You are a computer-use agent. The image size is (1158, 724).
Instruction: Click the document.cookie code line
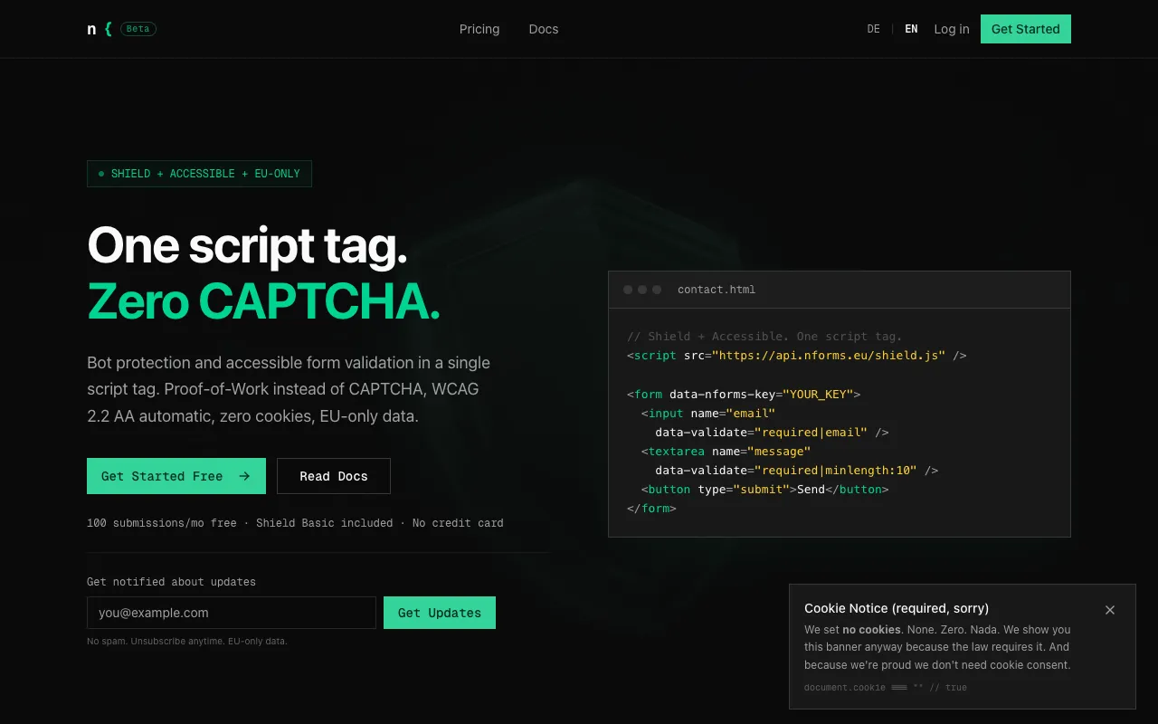[x=886, y=688]
